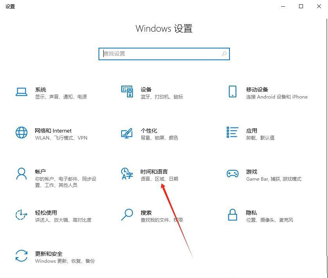Open the 帐户 person icon
The height and width of the screenshot is (278, 328).
(22, 174)
